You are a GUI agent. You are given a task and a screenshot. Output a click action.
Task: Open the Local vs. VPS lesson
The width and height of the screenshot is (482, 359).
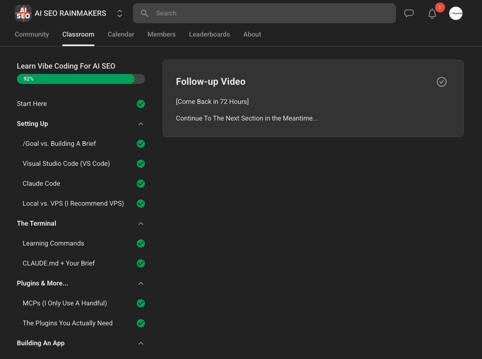pyautogui.click(x=74, y=204)
